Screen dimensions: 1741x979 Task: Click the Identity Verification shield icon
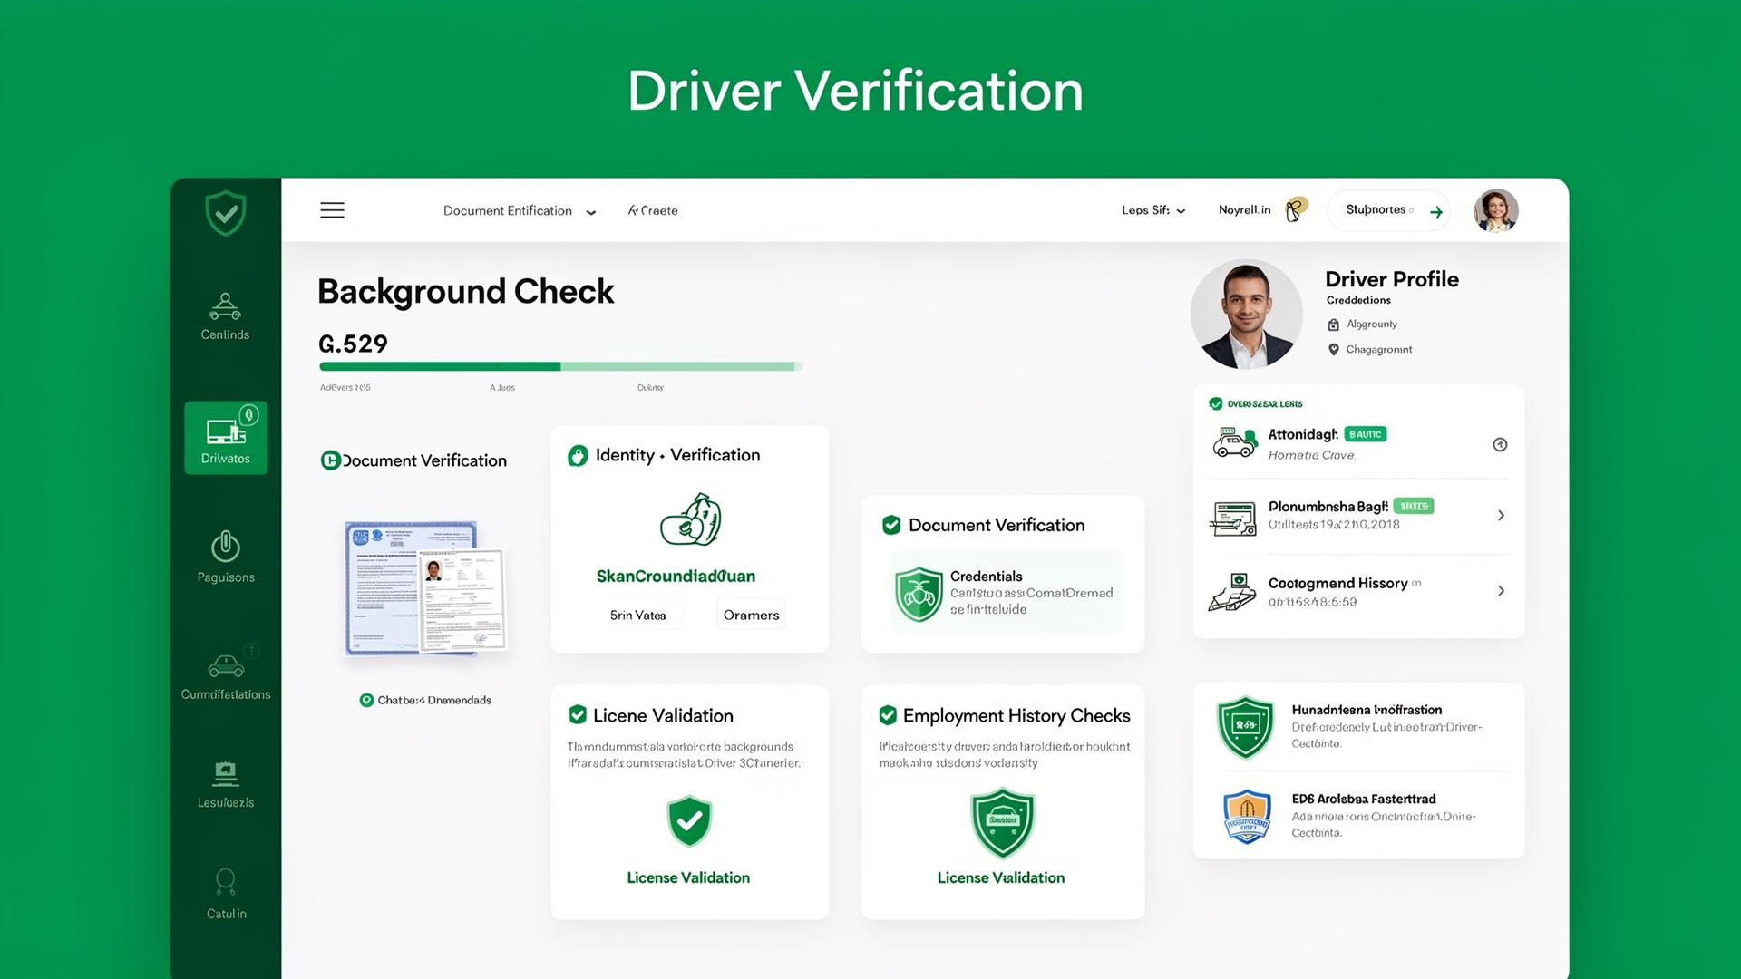578,455
